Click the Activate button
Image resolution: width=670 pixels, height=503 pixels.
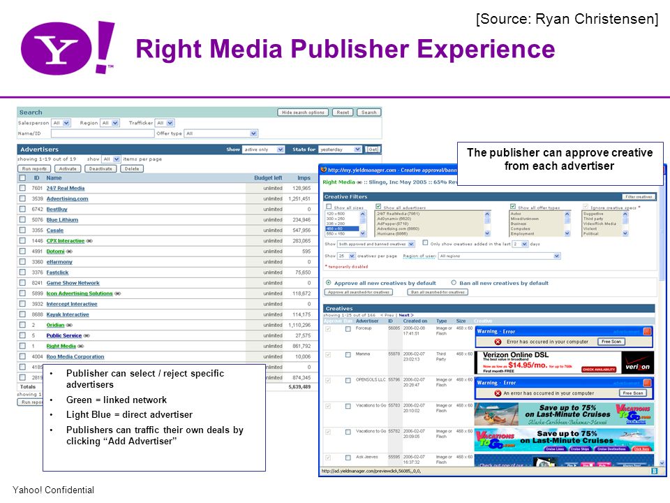[68, 169]
